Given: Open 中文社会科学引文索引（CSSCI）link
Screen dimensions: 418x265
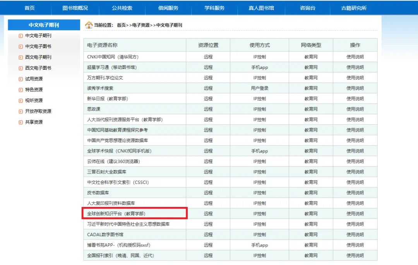Looking at the screenshot, I should pos(118,182).
